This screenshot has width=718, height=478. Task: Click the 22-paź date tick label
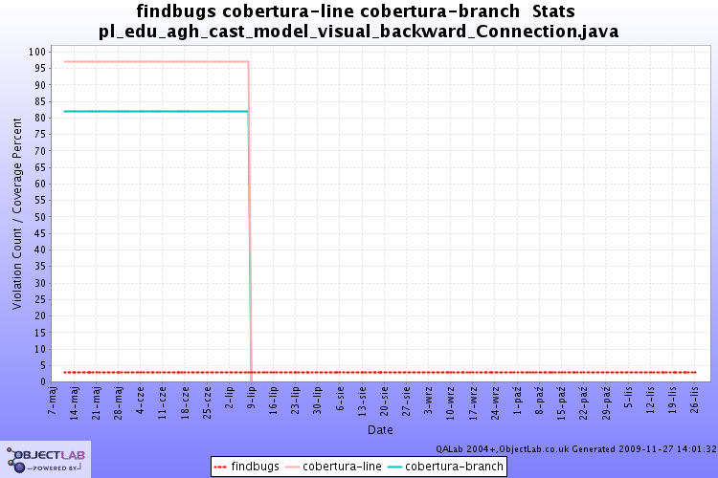584,403
